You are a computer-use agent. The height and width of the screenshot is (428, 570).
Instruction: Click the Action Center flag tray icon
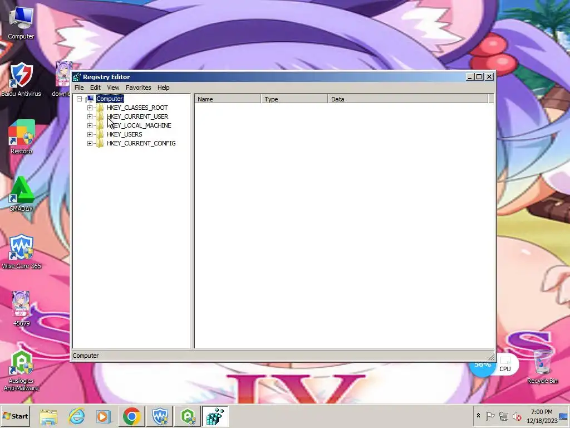[x=490, y=416]
